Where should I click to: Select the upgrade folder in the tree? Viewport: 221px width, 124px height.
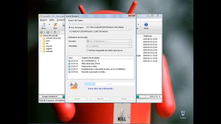click(x=49, y=51)
